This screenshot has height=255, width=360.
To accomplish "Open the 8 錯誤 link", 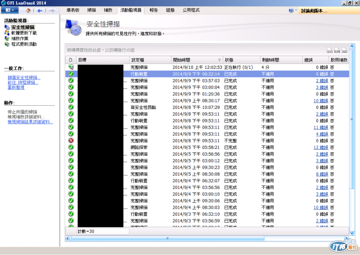I will pyautogui.click(x=322, y=174).
